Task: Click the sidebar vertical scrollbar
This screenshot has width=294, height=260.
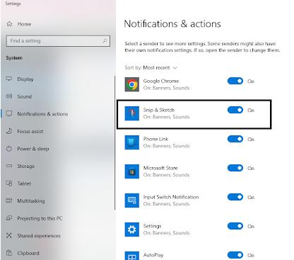Action: pyautogui.click(x=114, y=142)
